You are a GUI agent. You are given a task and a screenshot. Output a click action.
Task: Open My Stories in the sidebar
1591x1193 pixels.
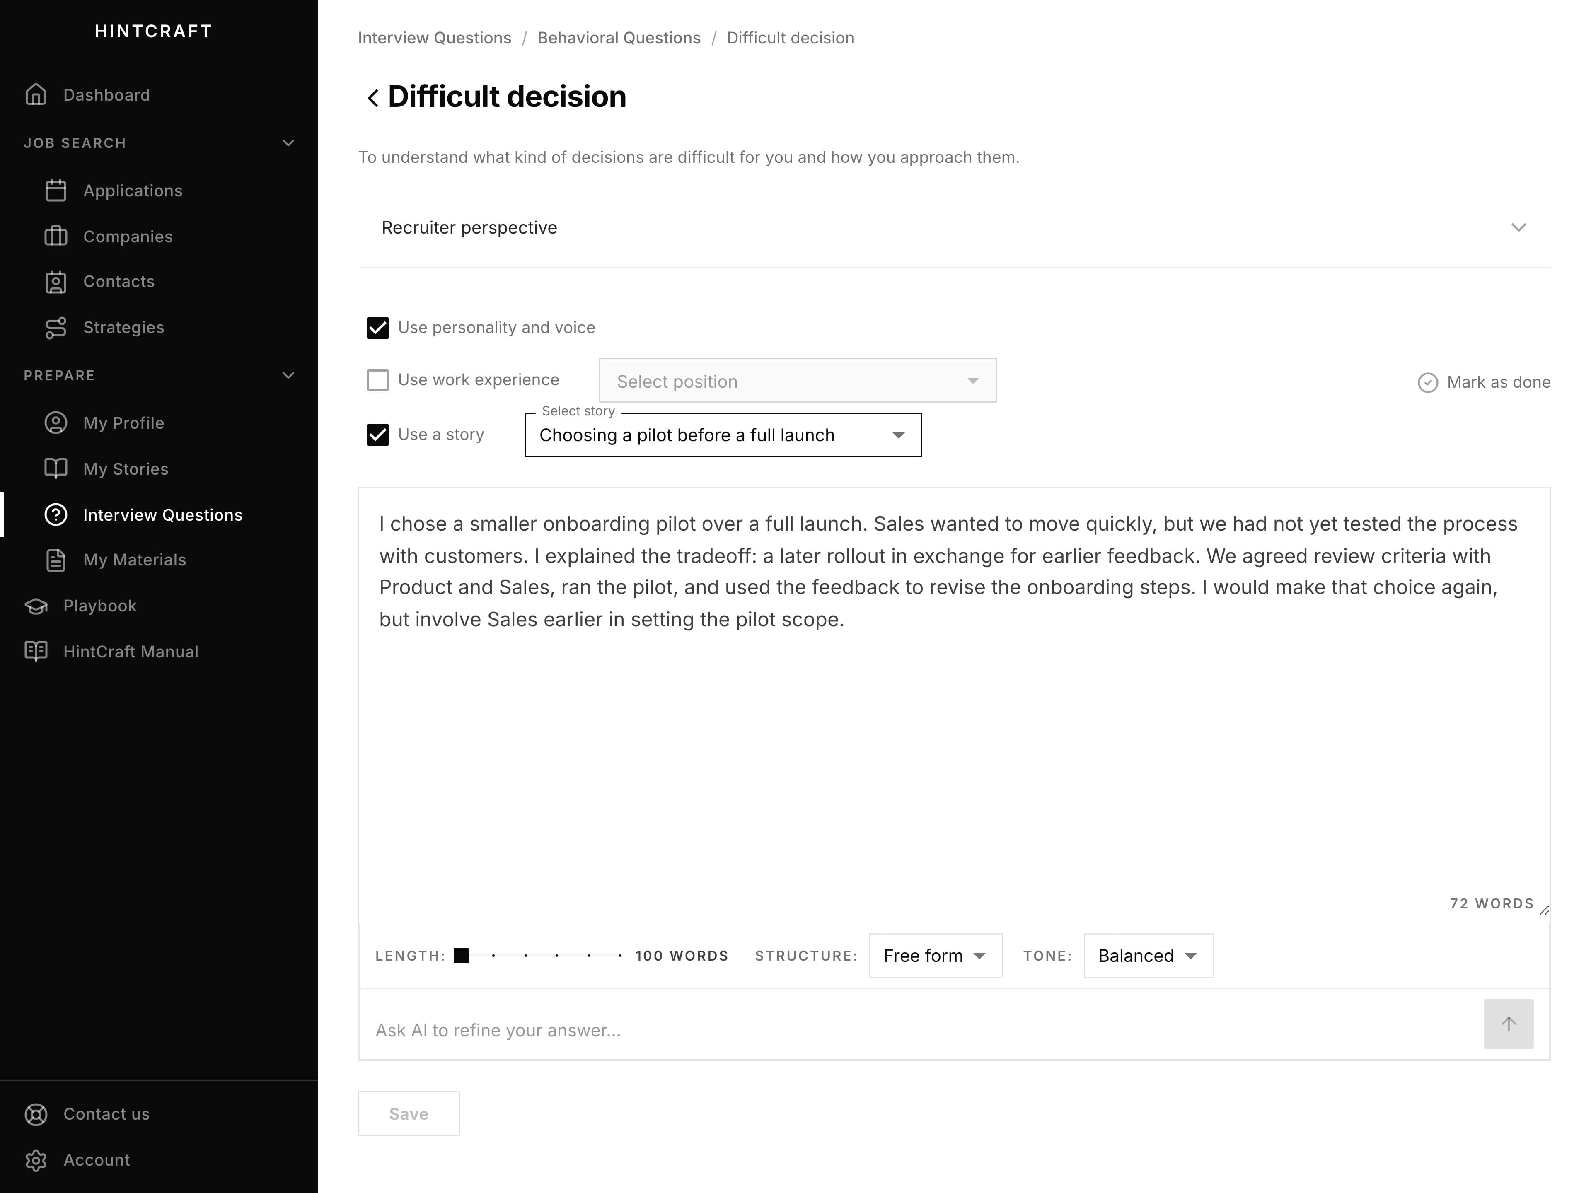click(126, 469)
